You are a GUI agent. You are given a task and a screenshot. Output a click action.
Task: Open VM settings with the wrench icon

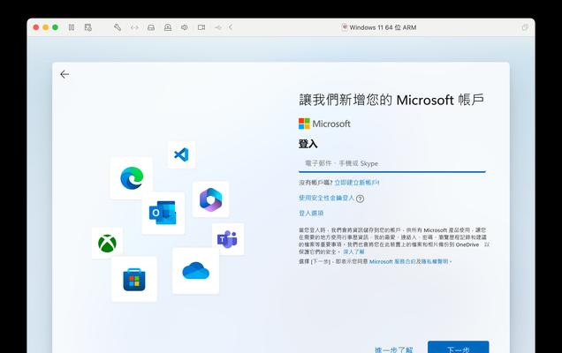pyautogui.click(x=118, y=27)
